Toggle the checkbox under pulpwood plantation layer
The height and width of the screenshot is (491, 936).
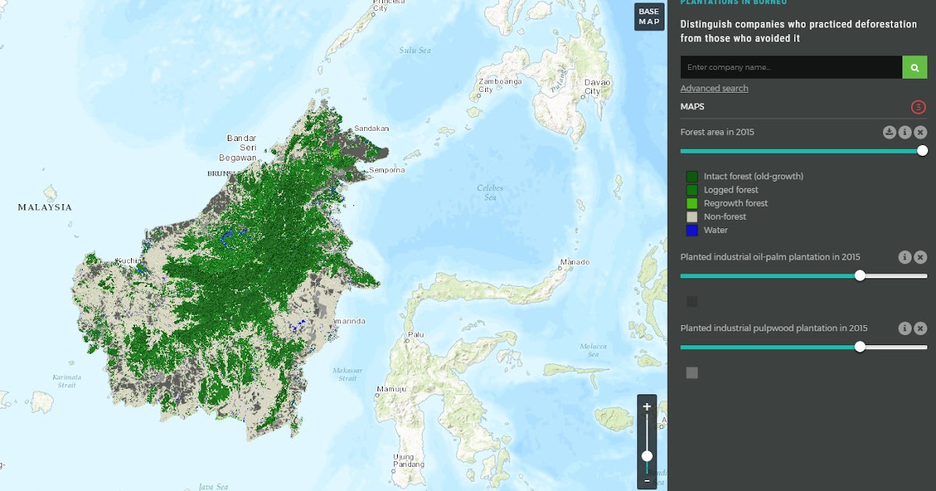tap(691, 373)
